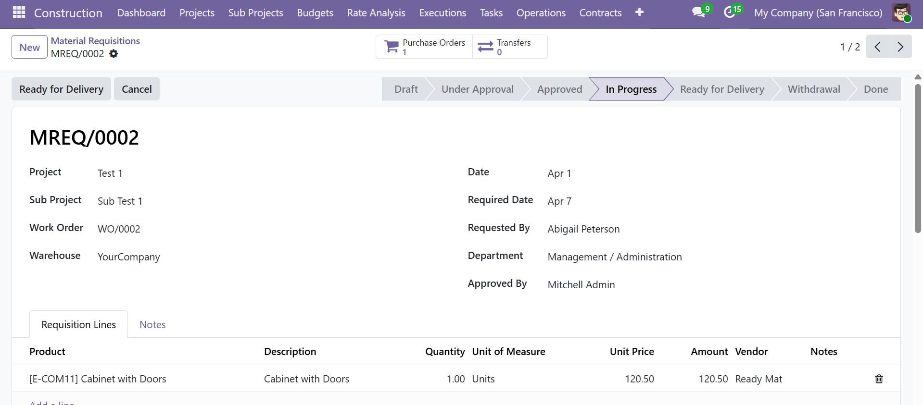The width and height of the screenshot is (923, 405).
Task: Click the Cancel button
Action: pos(137,89)
